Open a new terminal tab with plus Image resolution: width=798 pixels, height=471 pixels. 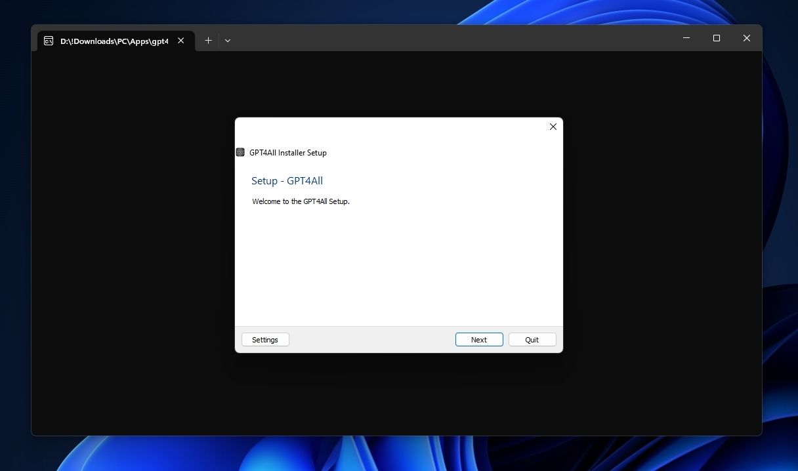(x=208, y=40)
